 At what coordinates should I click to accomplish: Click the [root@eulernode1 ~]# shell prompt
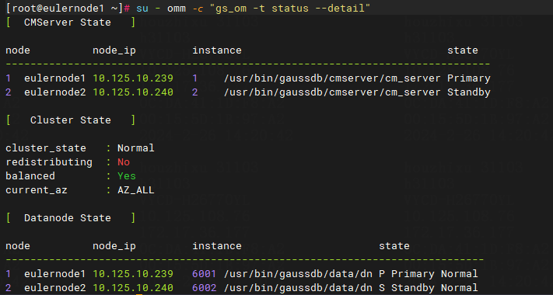(68, 8)
